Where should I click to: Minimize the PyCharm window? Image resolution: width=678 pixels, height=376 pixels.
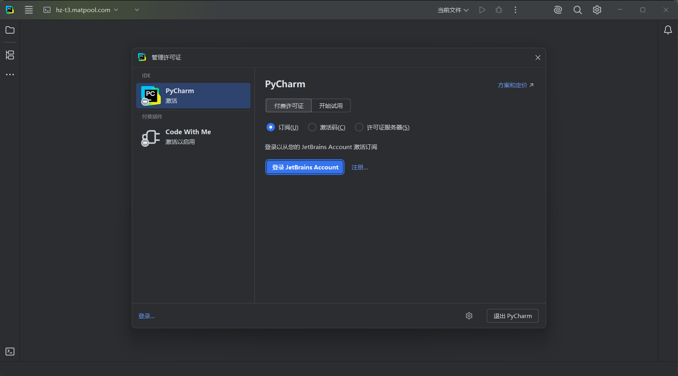click(620, 10)
